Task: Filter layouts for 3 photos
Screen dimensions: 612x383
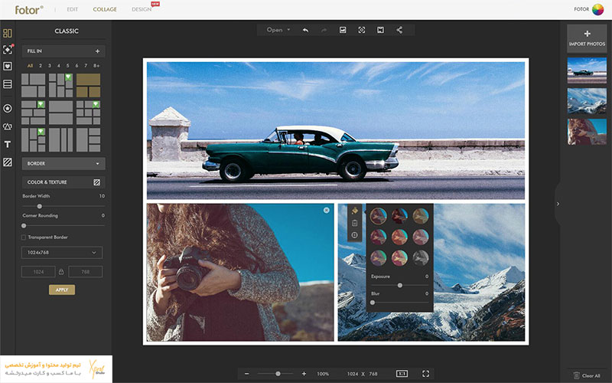Action: [x=50, y=66]
